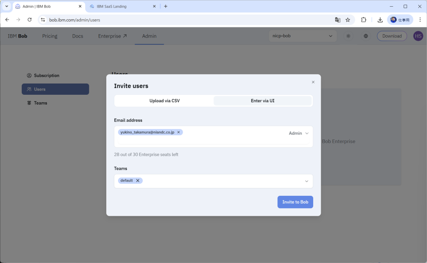Switch to the IBM SaaS Landing tab
Image resolution: width=427 pixels, height=263 pixels.
click(x=123, y=6)
